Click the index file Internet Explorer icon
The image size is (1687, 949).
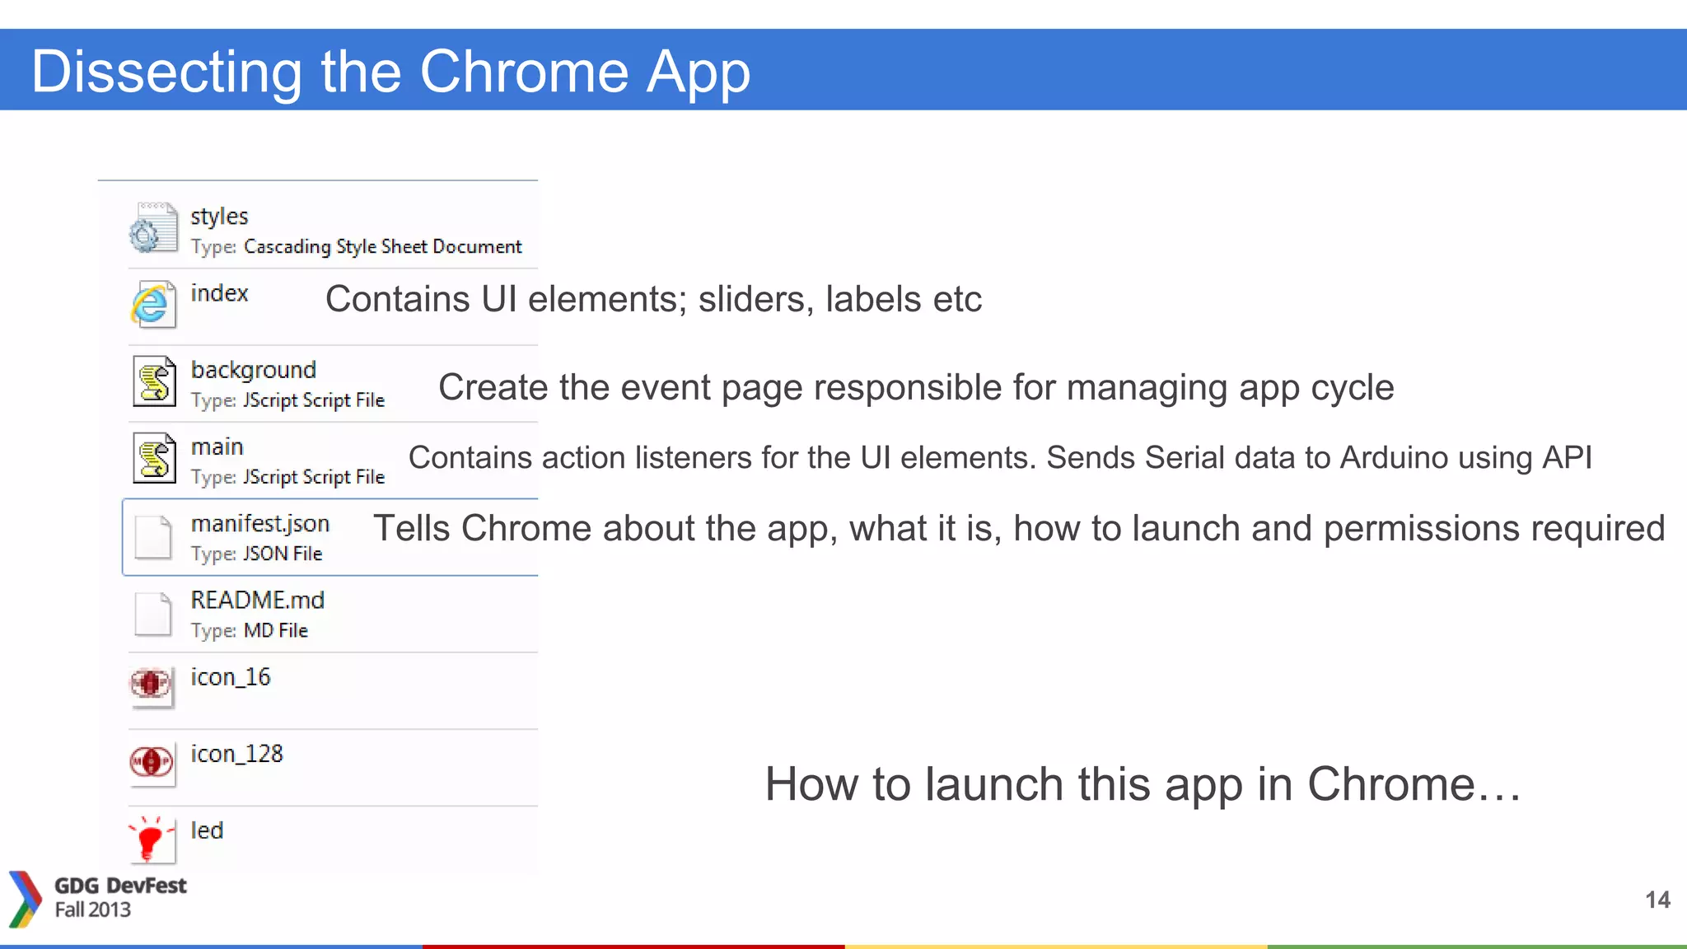(153, 305)
